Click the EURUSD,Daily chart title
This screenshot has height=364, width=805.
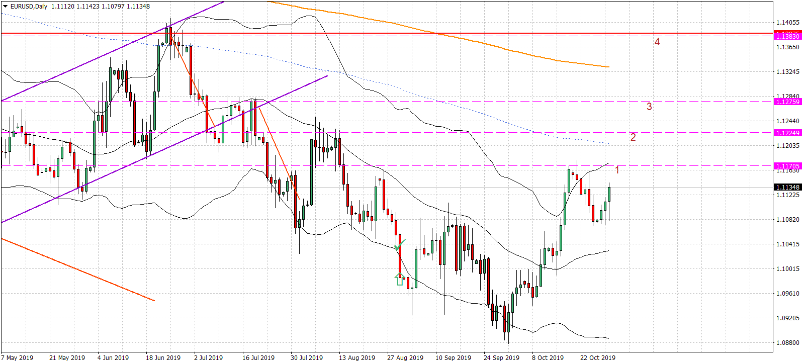(29, 7)
